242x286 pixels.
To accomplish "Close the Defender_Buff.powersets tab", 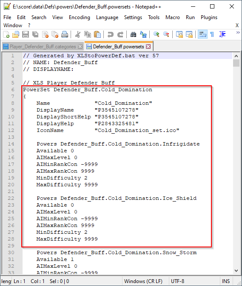I will pyautogui.click(x=148, y=47).
